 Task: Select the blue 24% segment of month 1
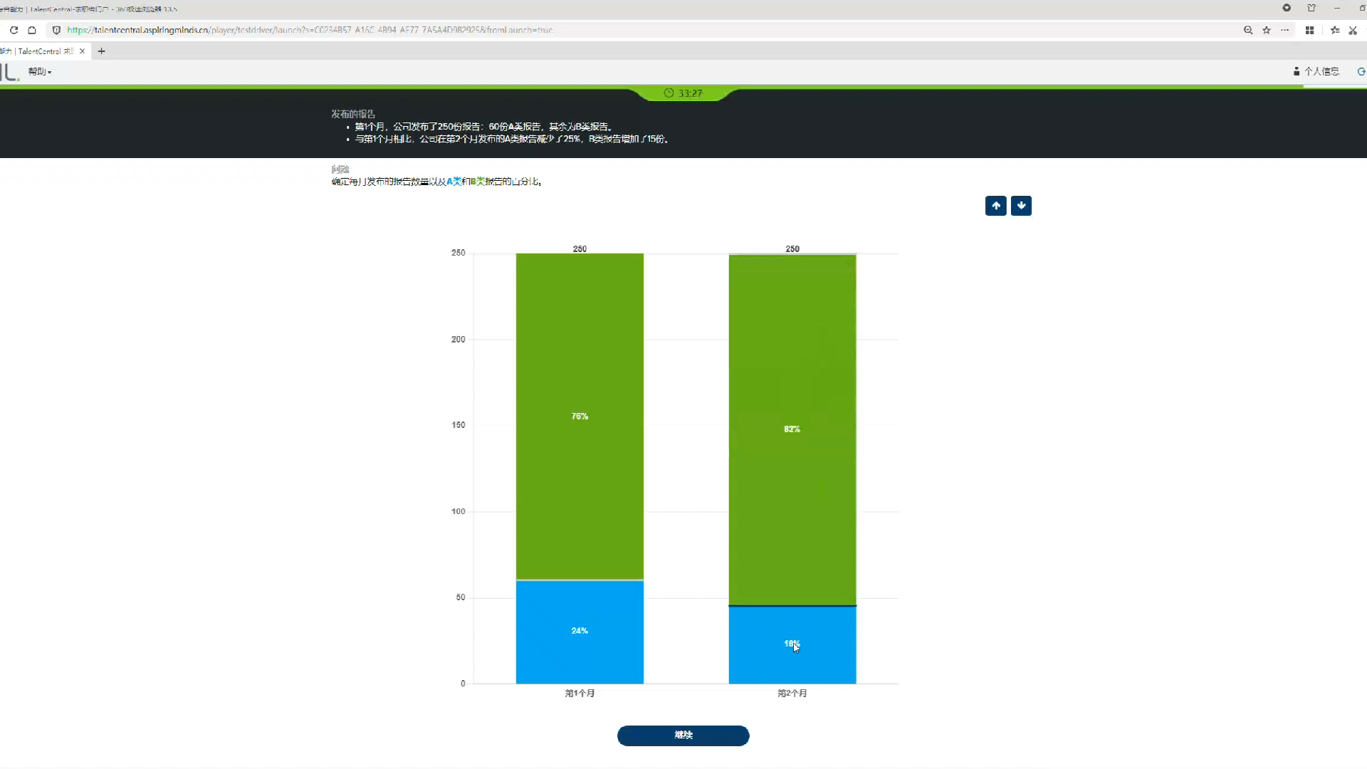pyautogui.click(x=580, y=632)
